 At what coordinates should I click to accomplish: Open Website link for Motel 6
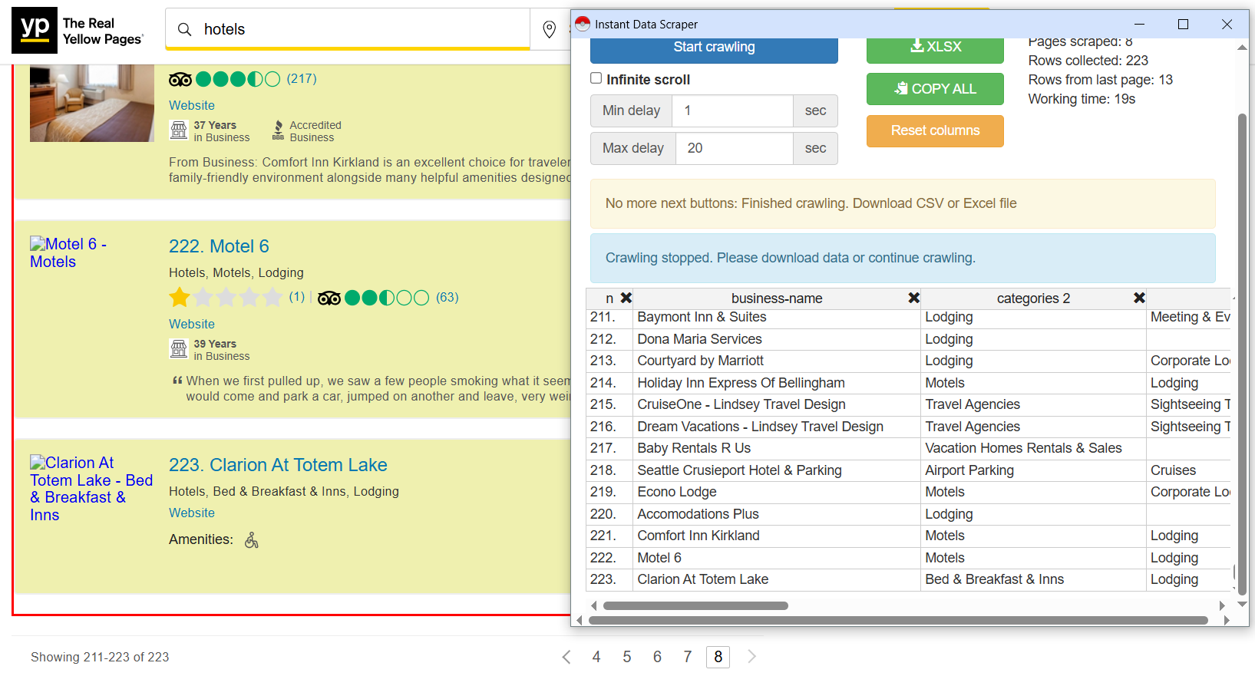(x=192, y=324)
